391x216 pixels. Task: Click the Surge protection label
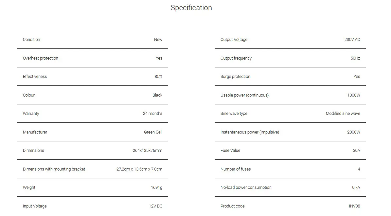(x=235, y=77)
